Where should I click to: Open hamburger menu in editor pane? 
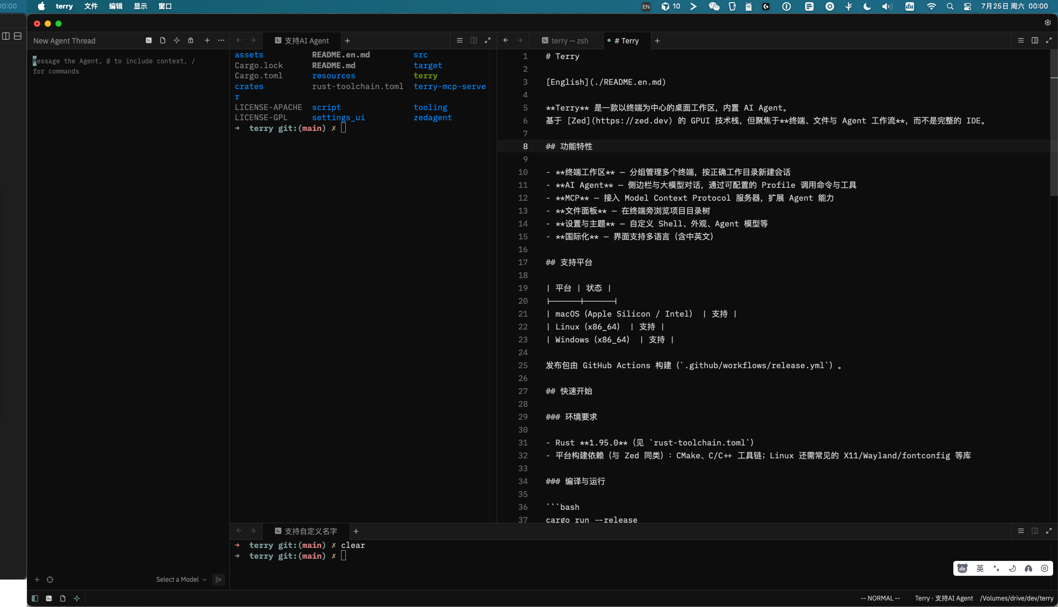(x=1021, y=40)
